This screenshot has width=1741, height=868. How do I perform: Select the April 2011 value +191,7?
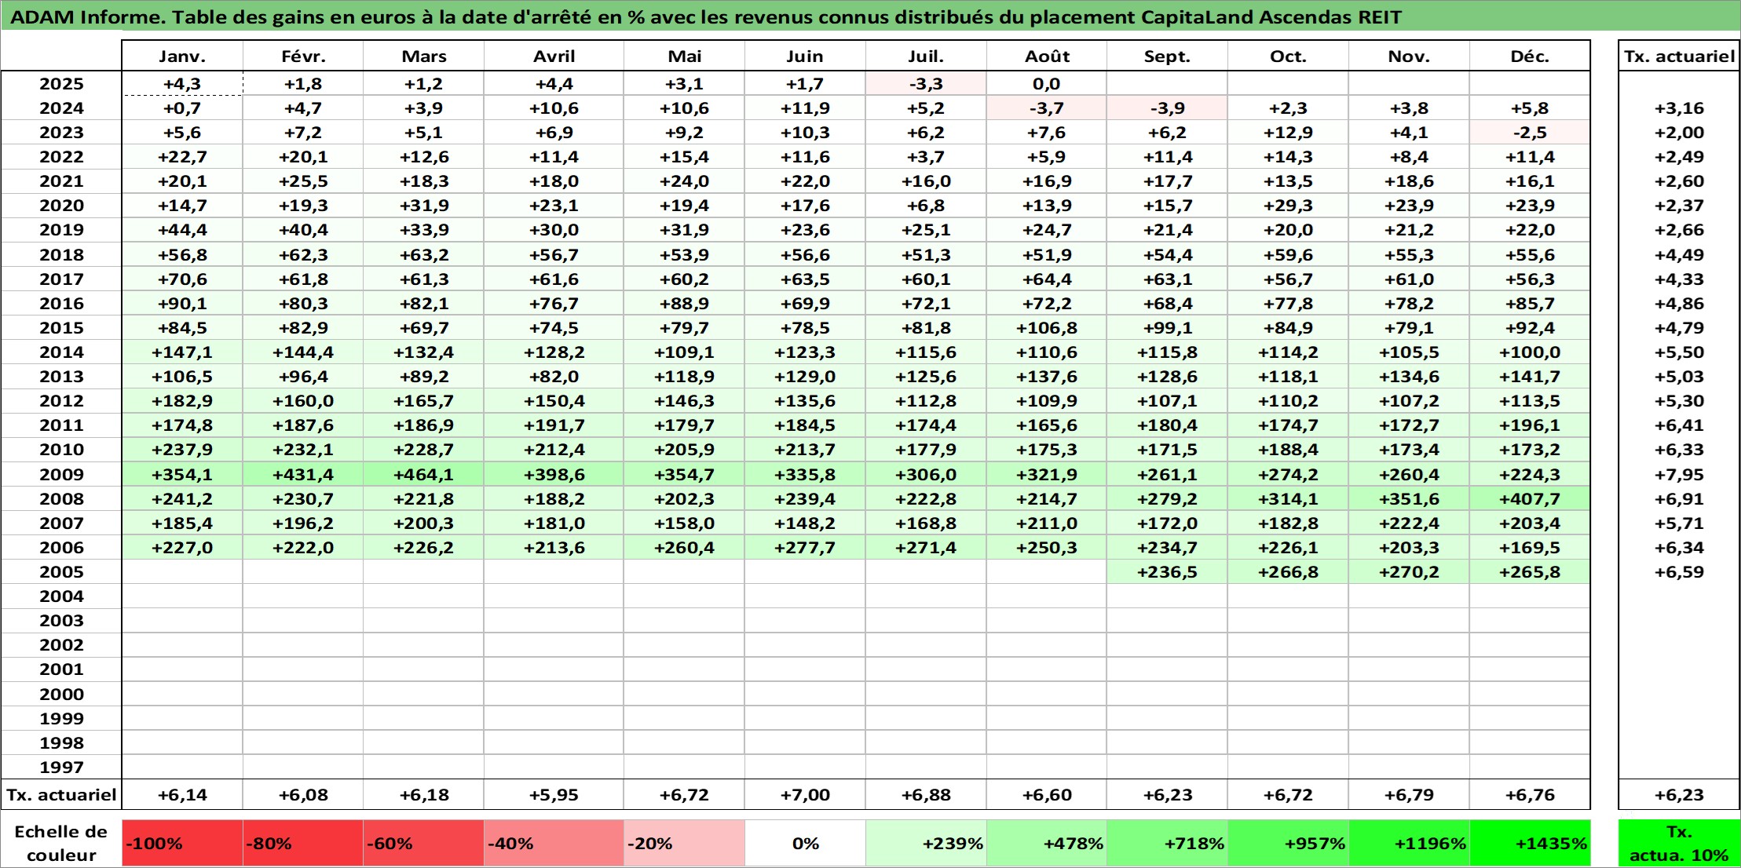tap(554, 425)
